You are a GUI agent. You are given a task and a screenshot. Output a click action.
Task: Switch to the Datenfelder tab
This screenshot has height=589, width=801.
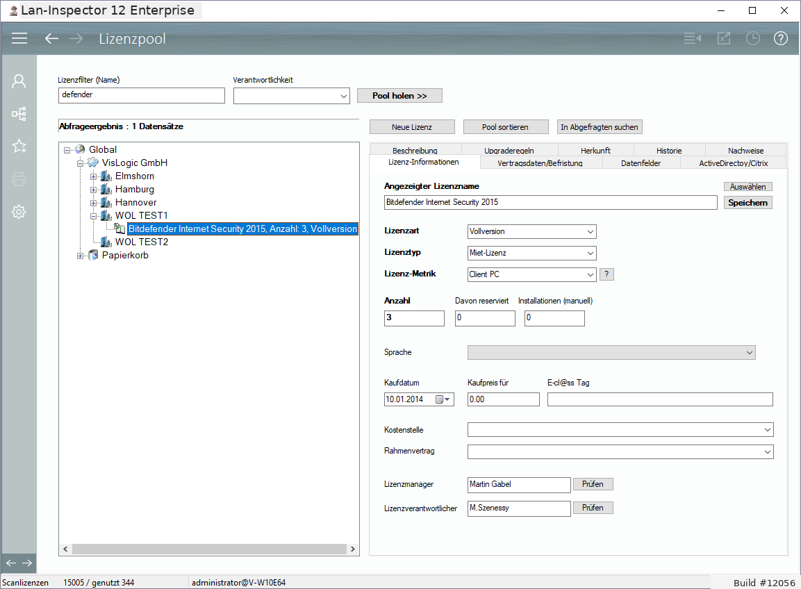coord(641,163)
